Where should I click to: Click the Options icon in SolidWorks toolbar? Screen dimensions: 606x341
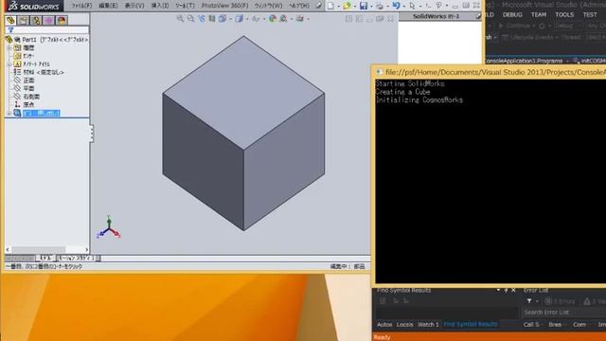pos(438,6)
